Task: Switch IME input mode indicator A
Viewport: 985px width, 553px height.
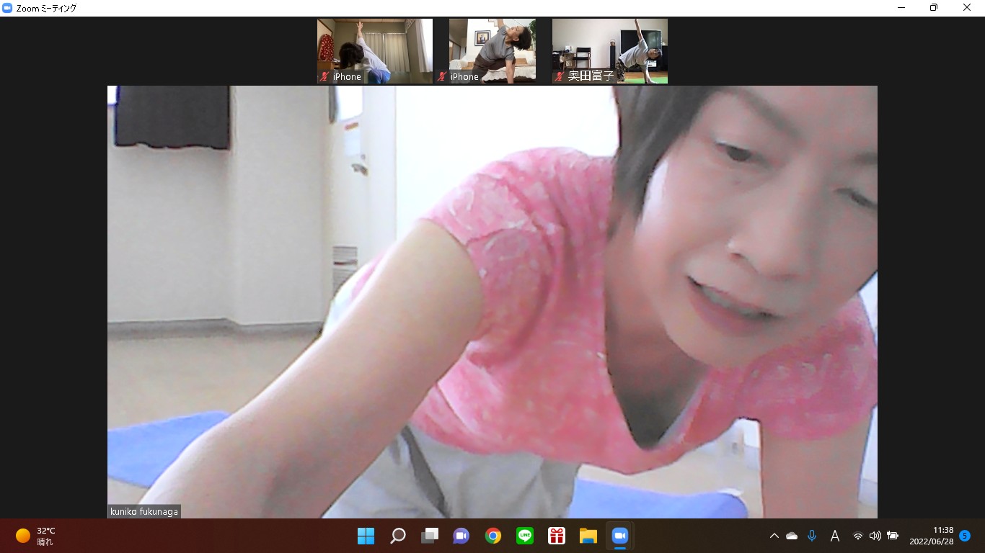Action: tap(835, 536)
